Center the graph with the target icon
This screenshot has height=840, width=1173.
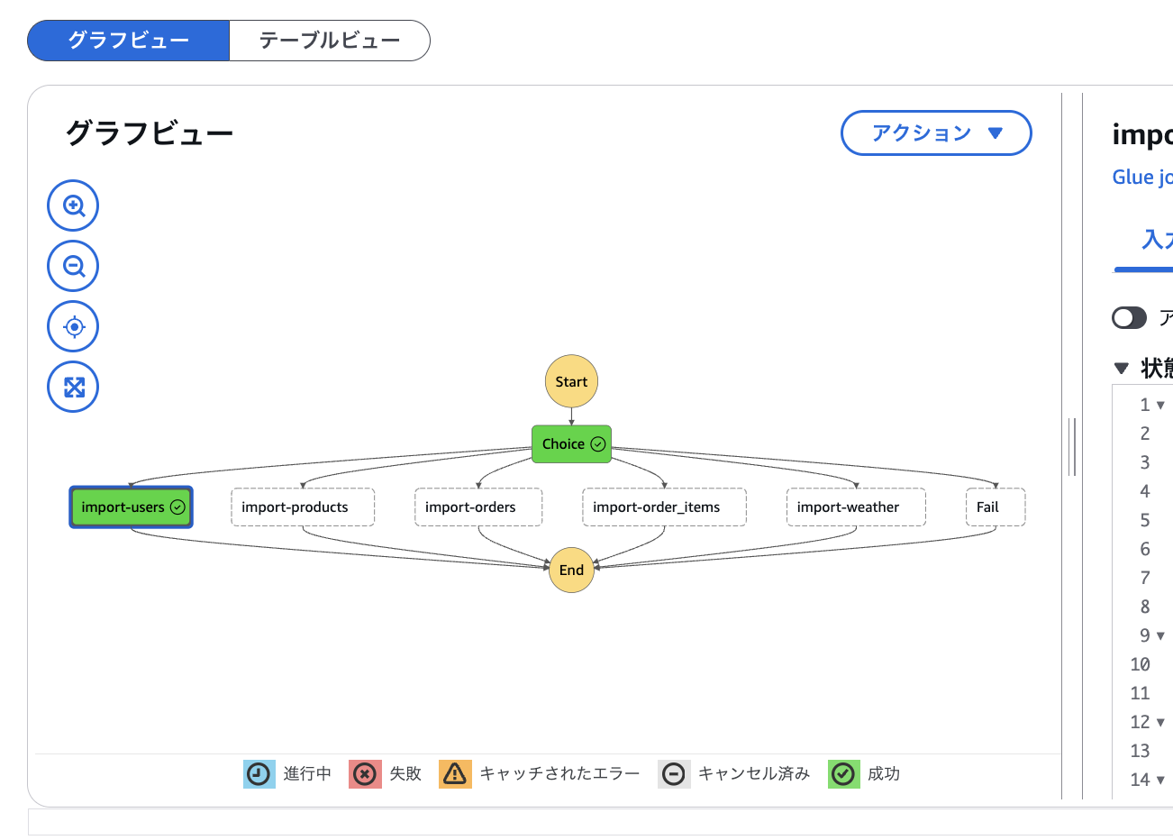[73, 326]
